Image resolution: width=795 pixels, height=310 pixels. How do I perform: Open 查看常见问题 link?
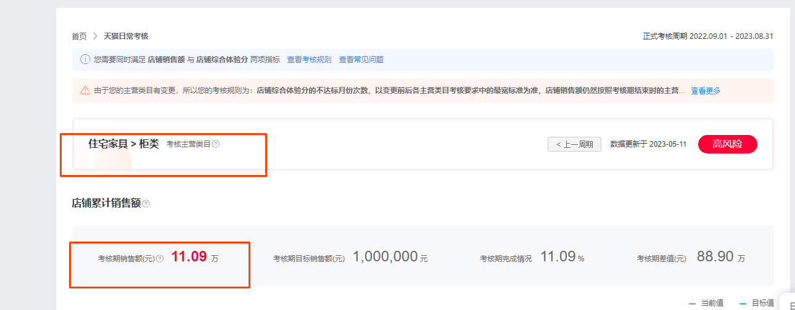click(x=361, y=60)
